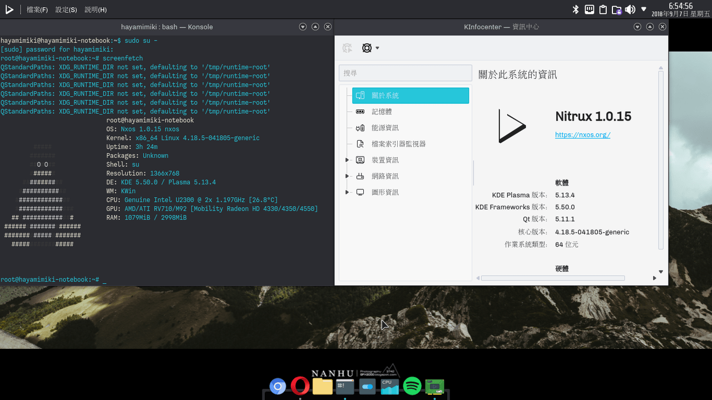Viewport: 712px width, 400px height.
Task: Open the 設定(S) menu
Action: click(x=66, y=9)
